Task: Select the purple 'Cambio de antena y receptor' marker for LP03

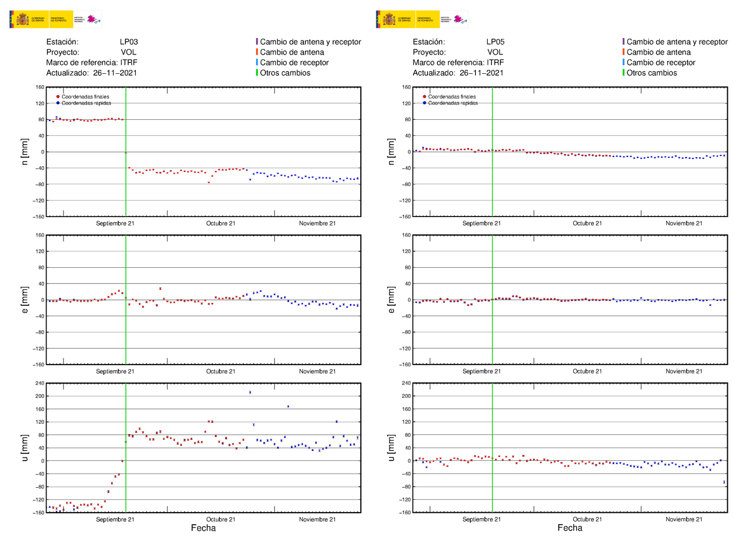Action: click(257, 42)
